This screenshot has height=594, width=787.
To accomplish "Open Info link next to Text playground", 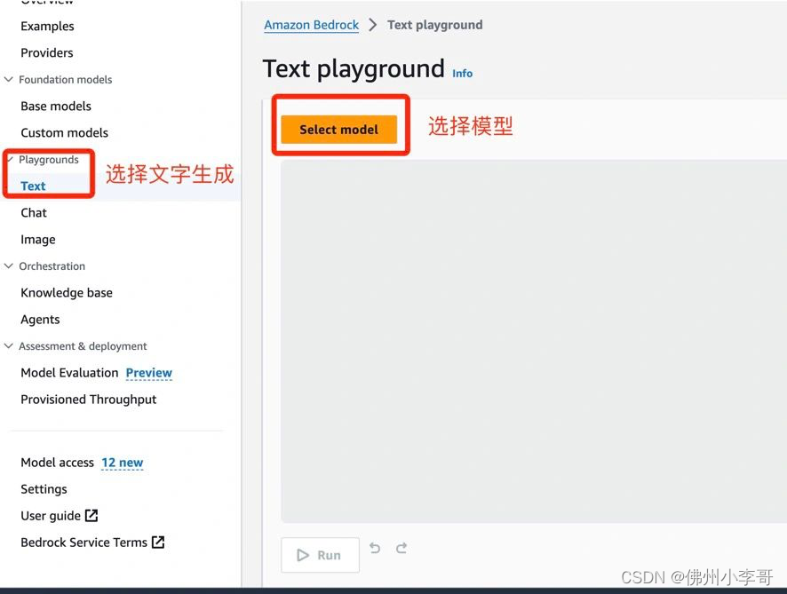I will pos(462,73).
